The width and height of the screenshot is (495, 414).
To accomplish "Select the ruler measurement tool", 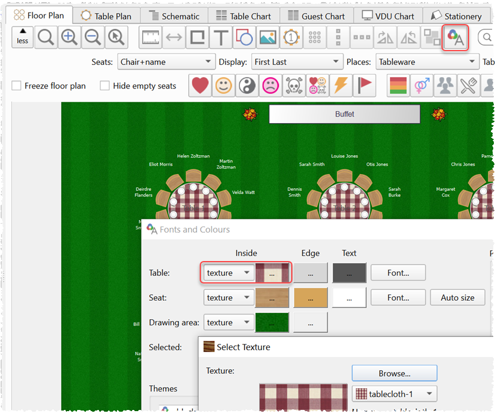I will tap(150, 38).
